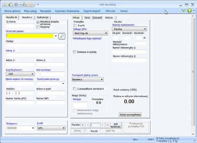Image resolution: width=197 pixels, height=143 pixels.
Task: Open Czynności drukowania ribbon tab
Action: (x=67, y=11)
